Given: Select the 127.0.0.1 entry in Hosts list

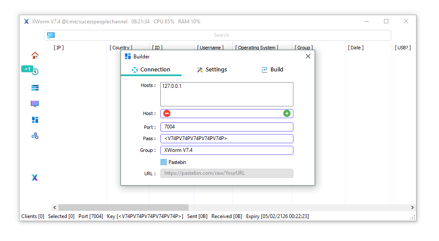Looking at the screenshot, I should click(x=172, y=86).
